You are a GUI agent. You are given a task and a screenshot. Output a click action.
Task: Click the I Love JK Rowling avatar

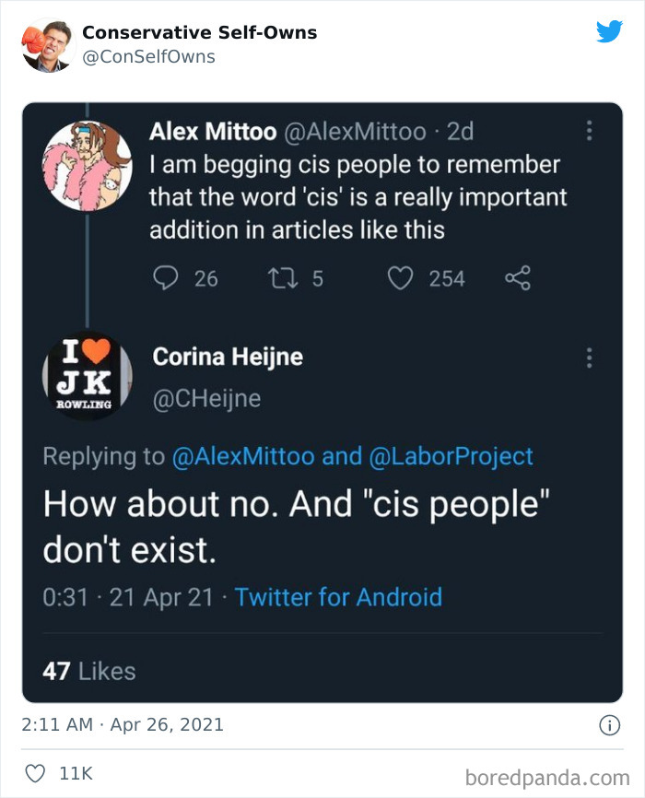click(x=87, y=375)
